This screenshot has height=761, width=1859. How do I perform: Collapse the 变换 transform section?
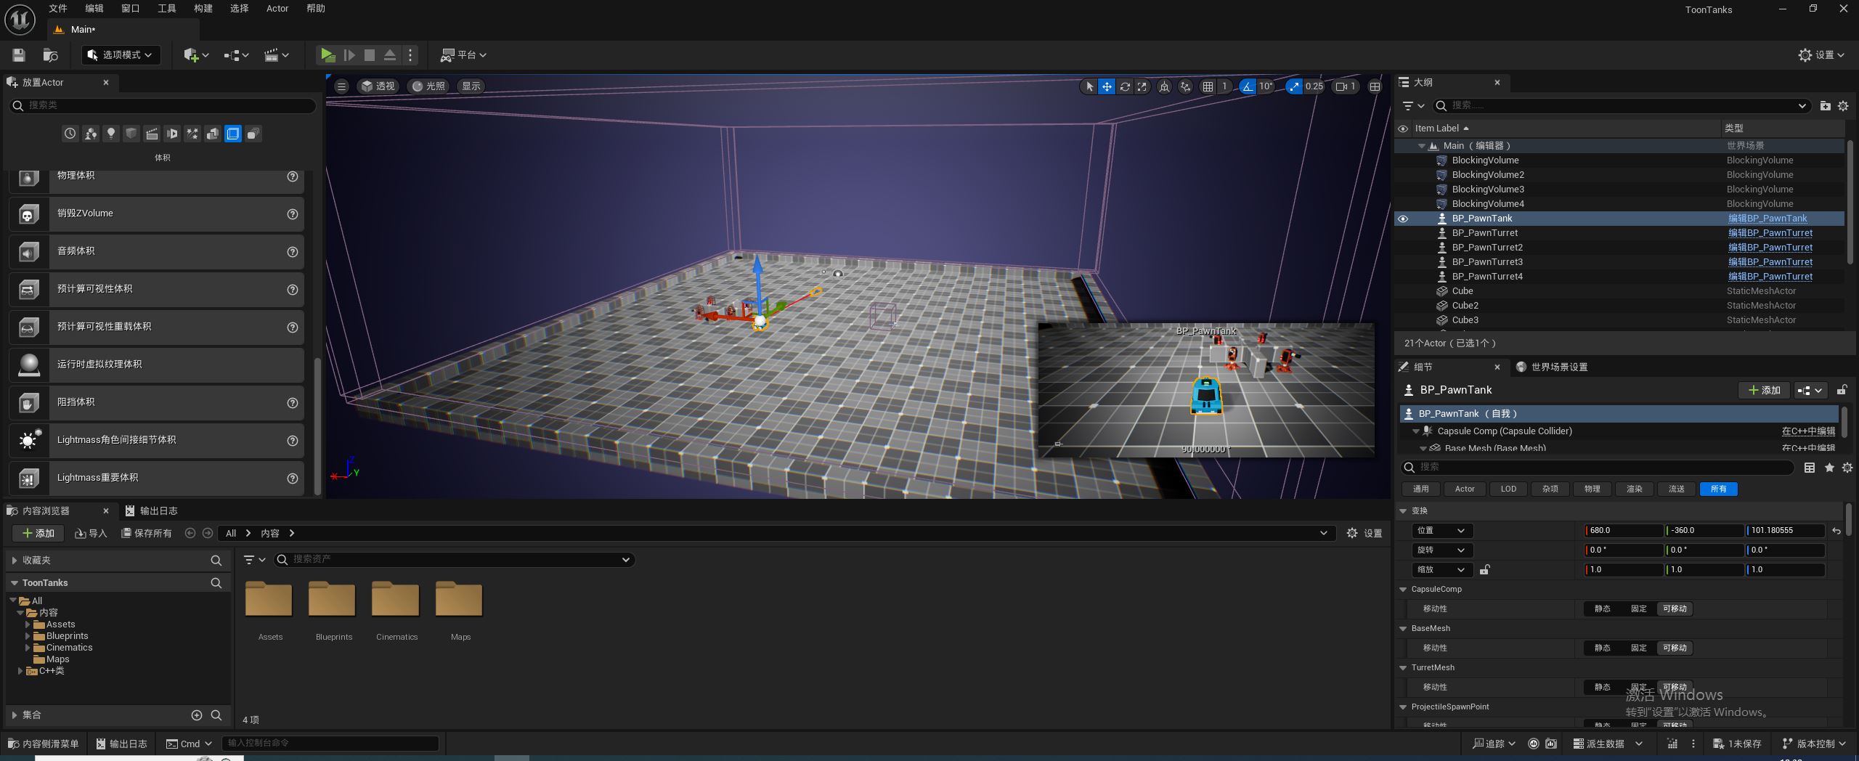1403,511
